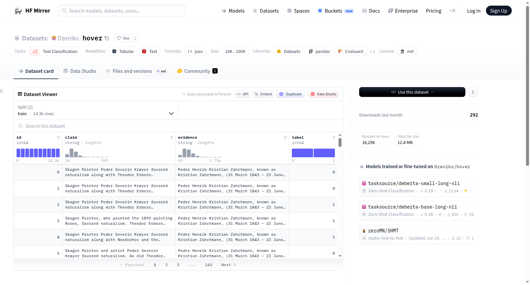
Task: Sort the claim column
Action: (172, 137)
